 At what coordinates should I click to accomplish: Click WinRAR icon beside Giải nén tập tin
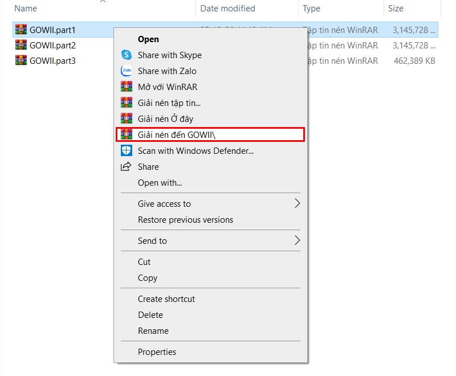(127, 103)
